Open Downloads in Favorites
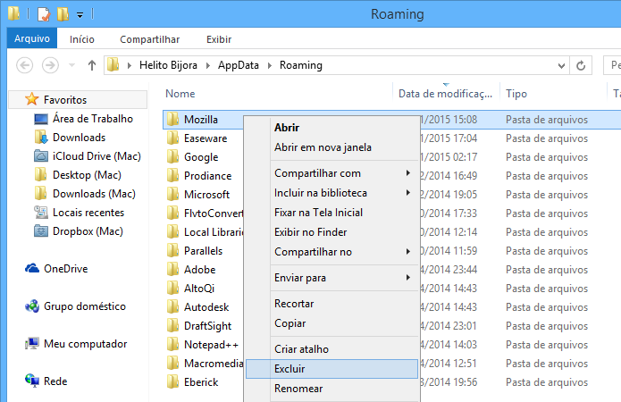This screenshot has height=402, width=621. pyautogui.click(x=79, y=138)
